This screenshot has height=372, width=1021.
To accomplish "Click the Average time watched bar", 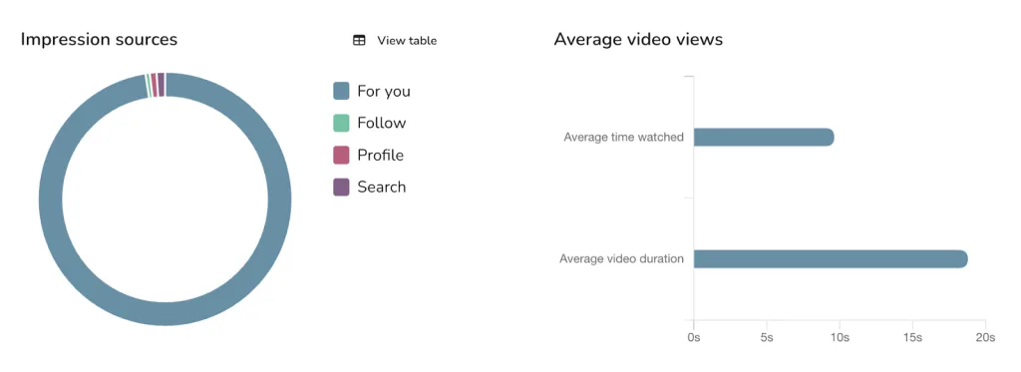I will (764, 137).
